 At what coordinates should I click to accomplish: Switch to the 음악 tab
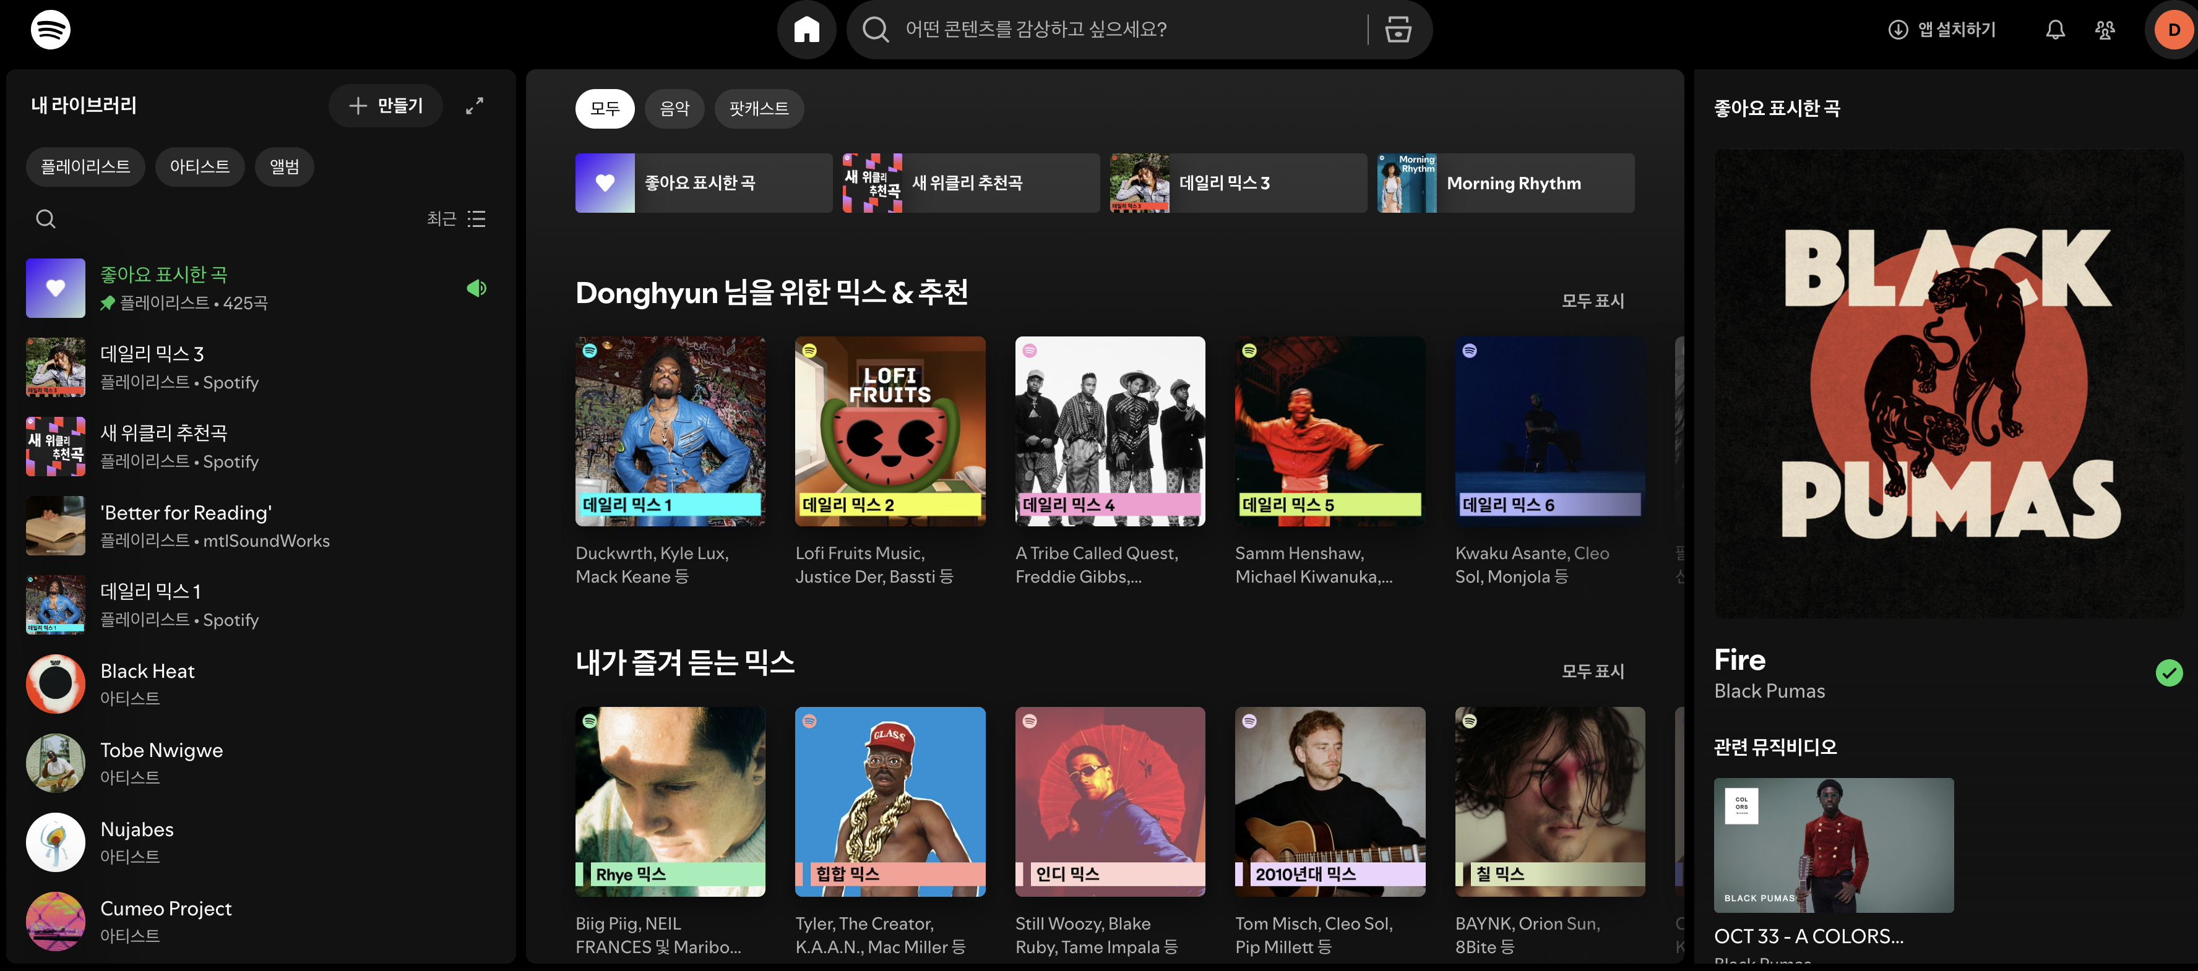click(x=674, y=109)
